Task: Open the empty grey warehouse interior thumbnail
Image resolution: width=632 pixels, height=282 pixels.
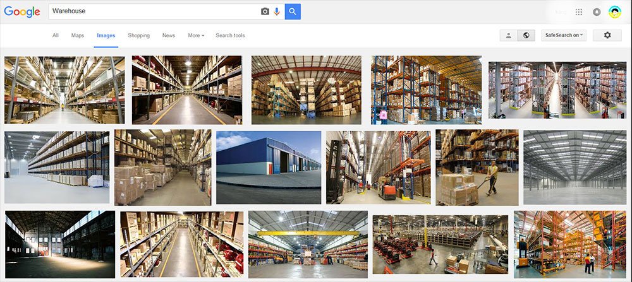Action: [x=574, y=167]
